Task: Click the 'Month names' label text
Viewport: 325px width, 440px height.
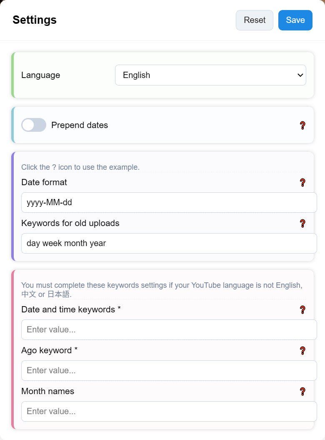Action: click(48, 391)
